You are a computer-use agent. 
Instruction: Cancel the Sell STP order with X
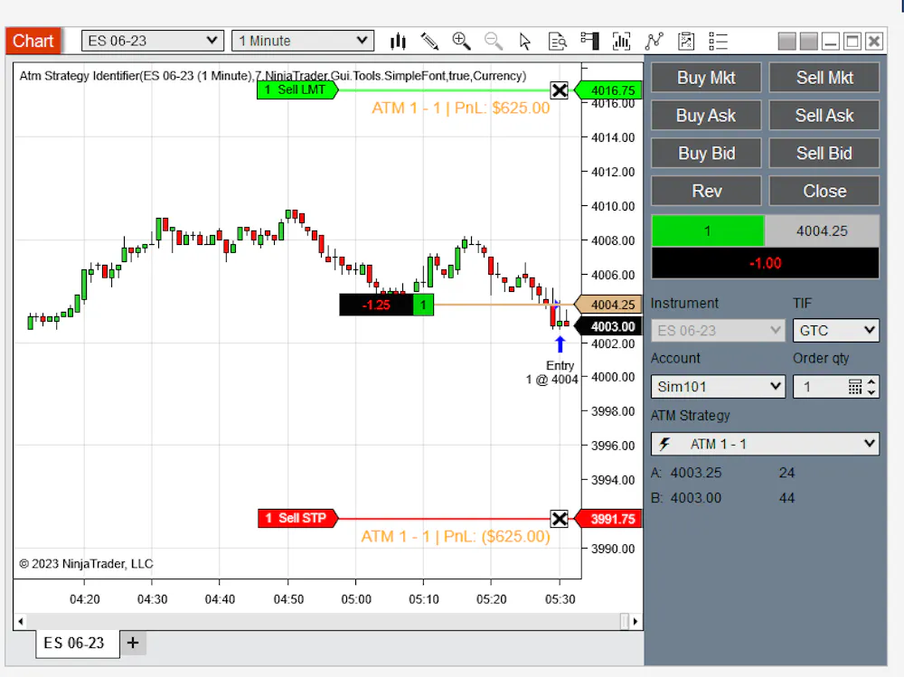560,519
